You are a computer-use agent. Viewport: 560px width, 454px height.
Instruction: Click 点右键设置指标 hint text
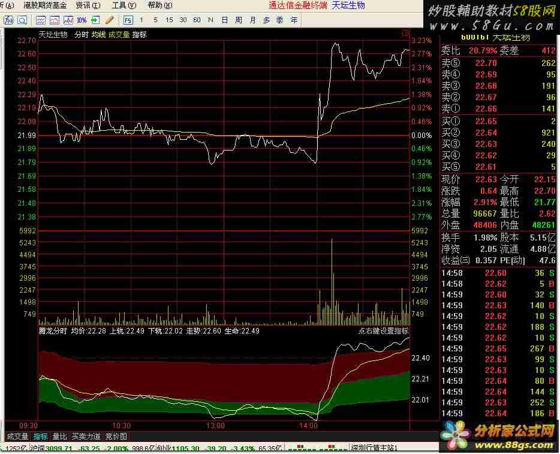tap(384, 331)
